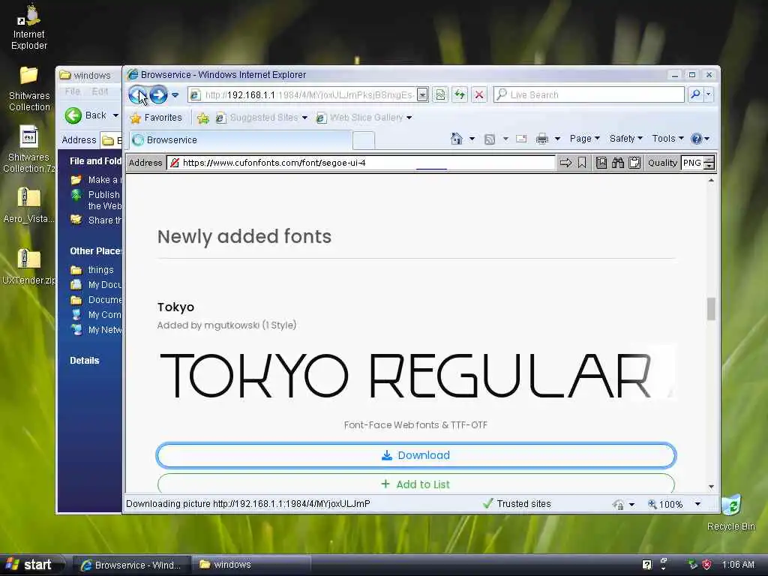Open the recent pages dropdown arrow
This screenshot has height=576, width=768.
(x=175, y=95)
